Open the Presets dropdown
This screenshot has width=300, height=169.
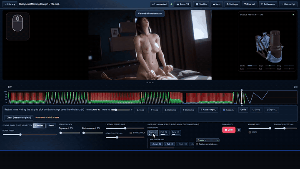click(x=207, y=140)
